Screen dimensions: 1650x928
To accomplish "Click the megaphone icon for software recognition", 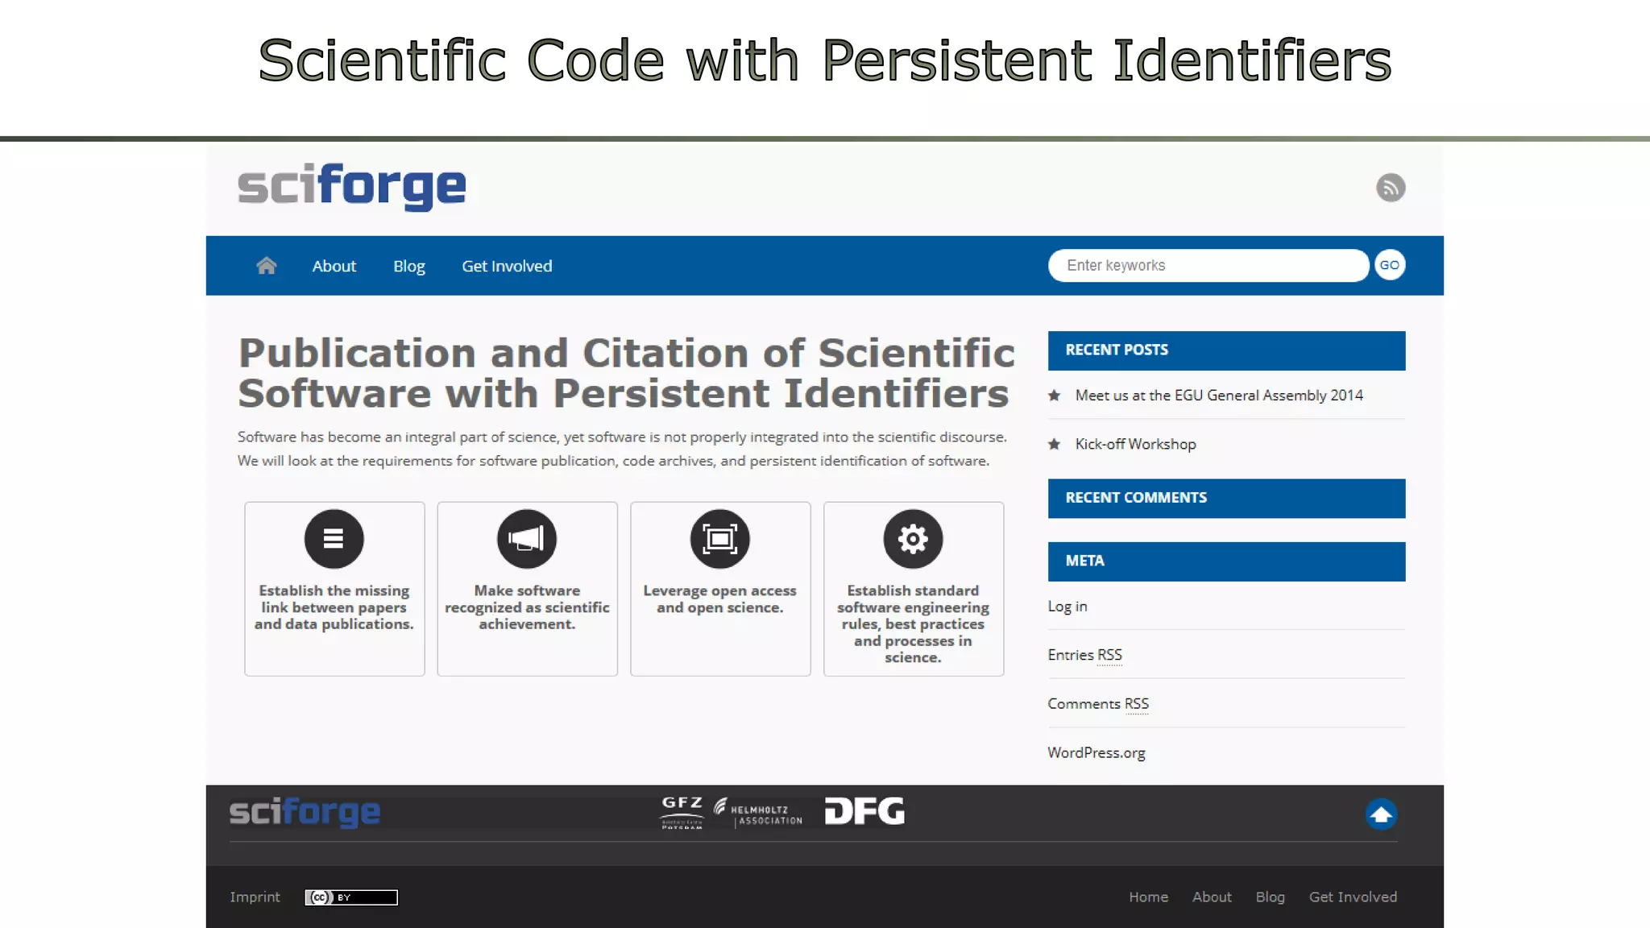I will (527, 539).
